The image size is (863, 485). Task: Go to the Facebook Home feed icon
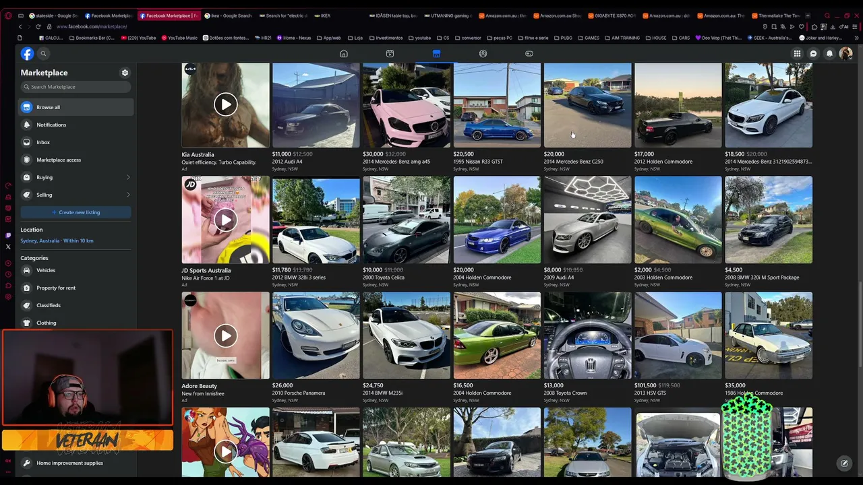[x=344, y=54]
